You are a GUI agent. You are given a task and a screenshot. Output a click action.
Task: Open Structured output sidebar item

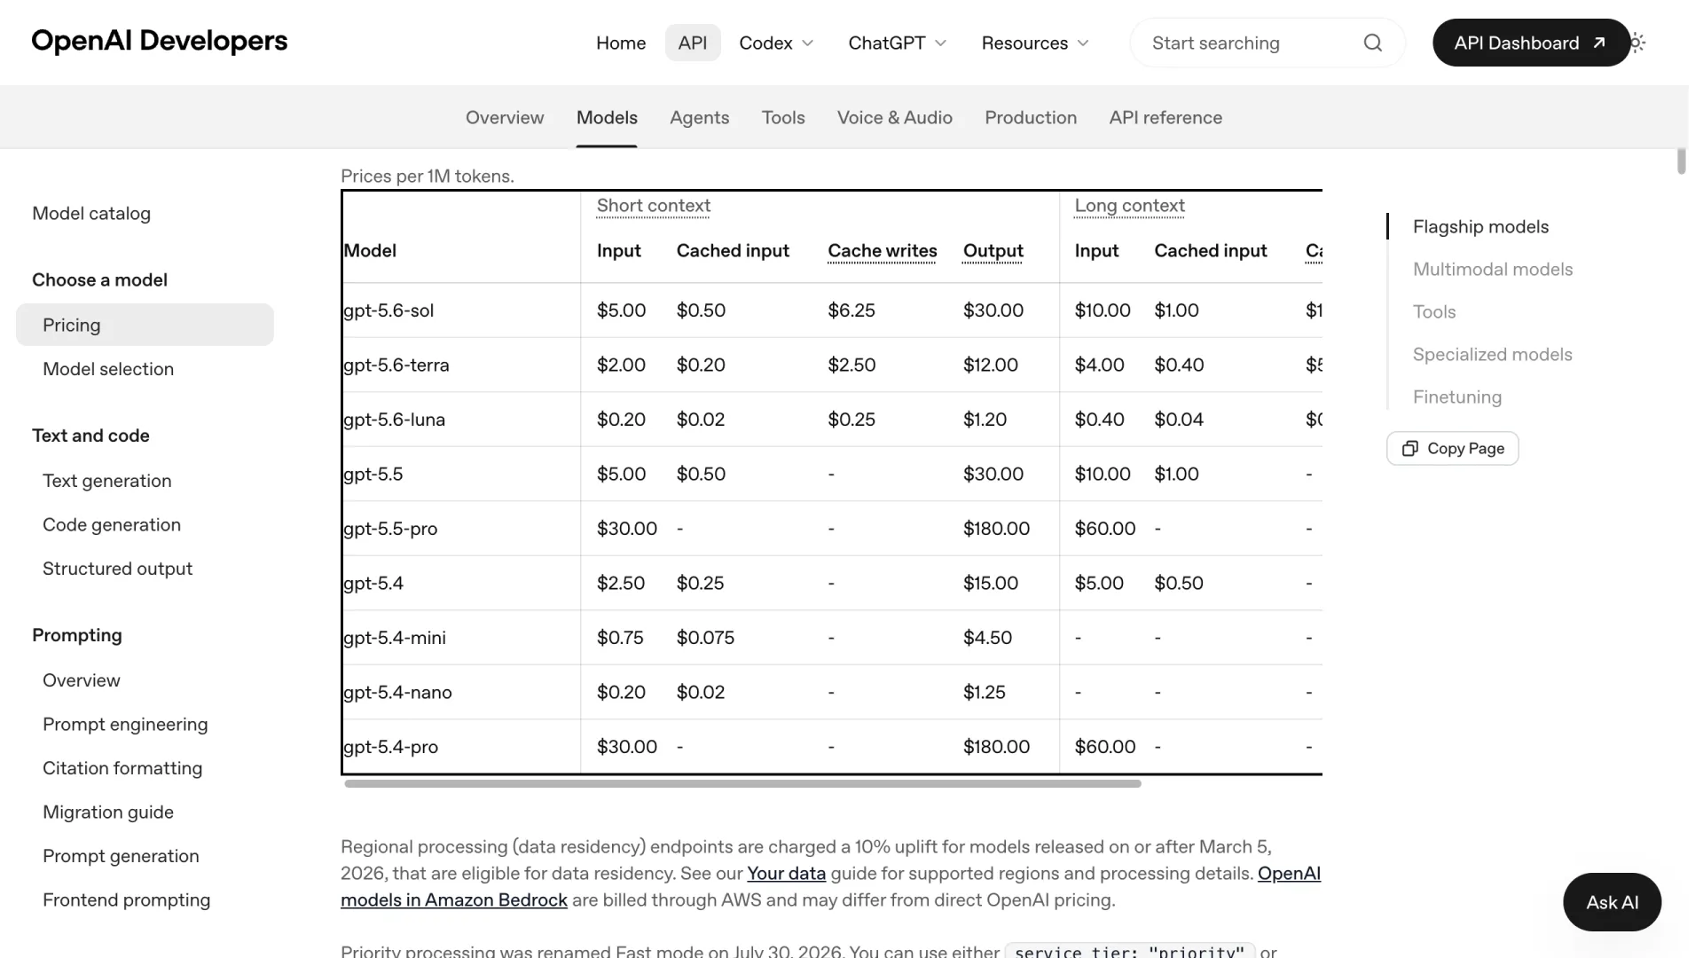coord(117,569)
